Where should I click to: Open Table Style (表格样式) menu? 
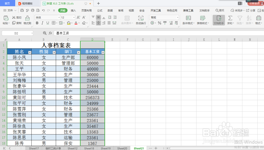click(x=203, y=20)
